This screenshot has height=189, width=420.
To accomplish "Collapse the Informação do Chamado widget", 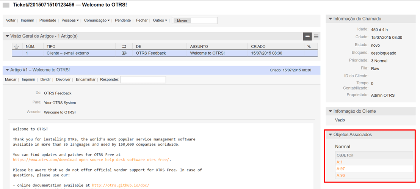I will (331, 19).
